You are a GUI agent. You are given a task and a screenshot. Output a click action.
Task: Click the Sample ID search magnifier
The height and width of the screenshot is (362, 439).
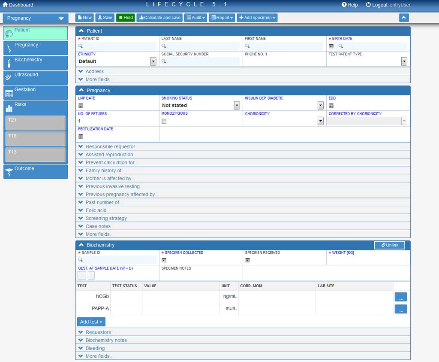click(x=80, y=260)
